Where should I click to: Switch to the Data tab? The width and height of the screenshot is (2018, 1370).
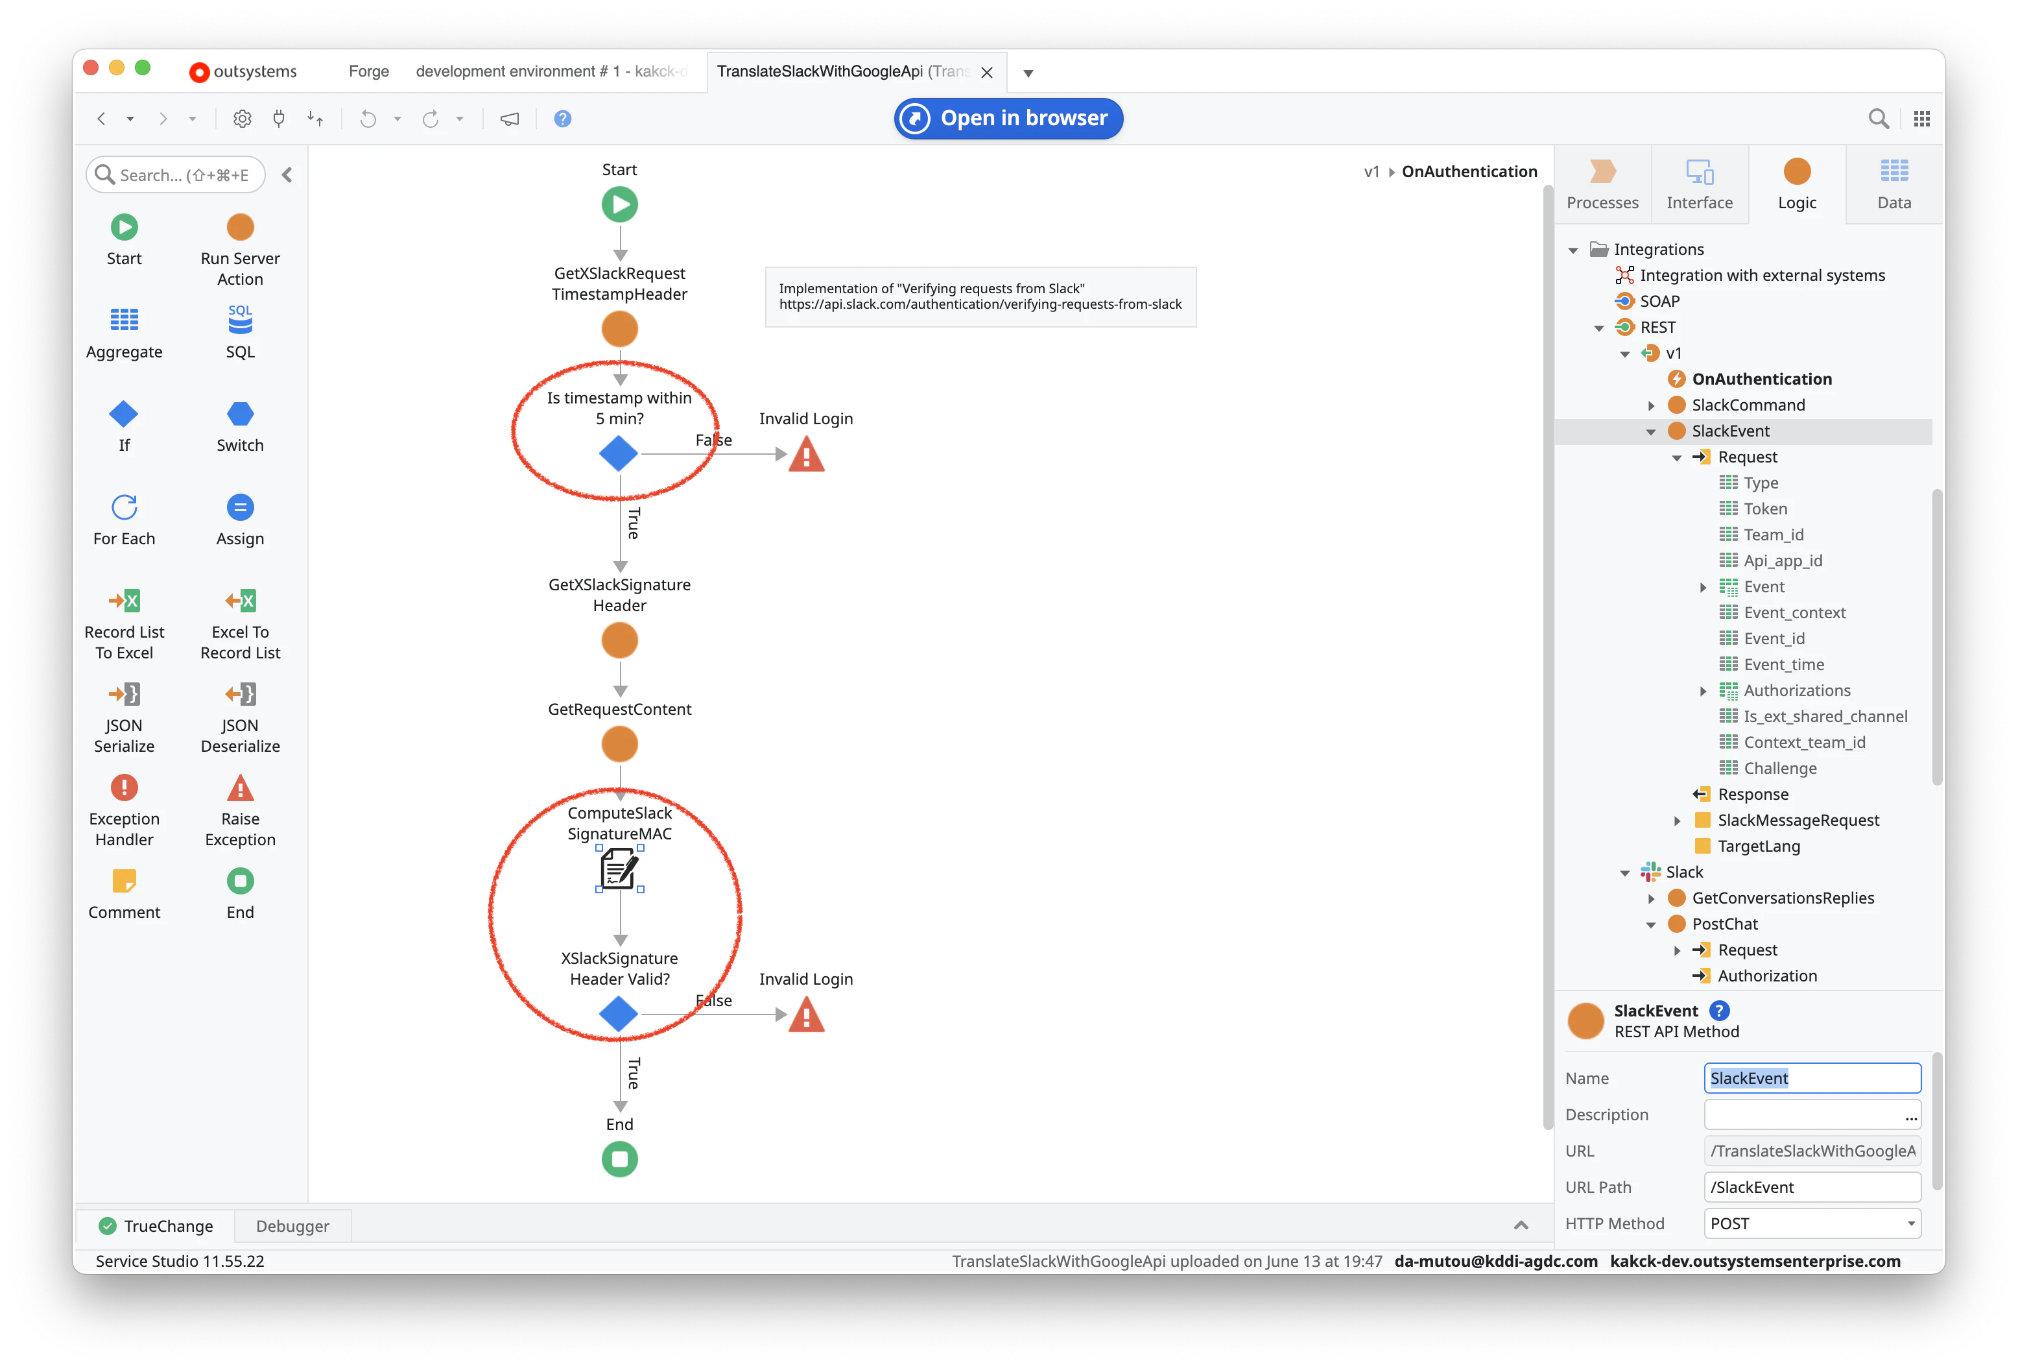coord(1894,185)
